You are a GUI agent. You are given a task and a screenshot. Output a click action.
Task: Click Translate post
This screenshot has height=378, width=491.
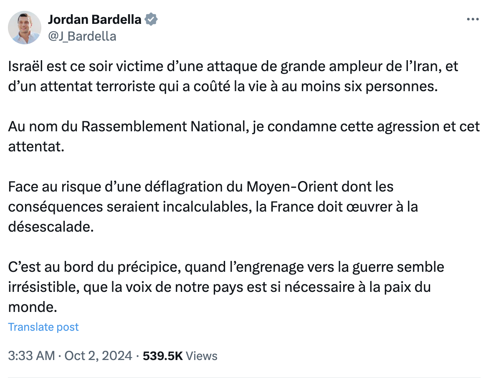tap(43, 327)
